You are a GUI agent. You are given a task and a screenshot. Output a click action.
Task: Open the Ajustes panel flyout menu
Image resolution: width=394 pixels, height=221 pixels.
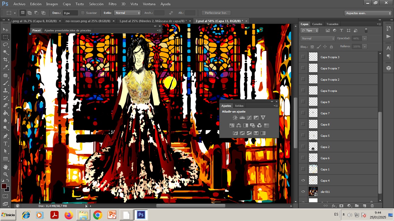(276, 106)
